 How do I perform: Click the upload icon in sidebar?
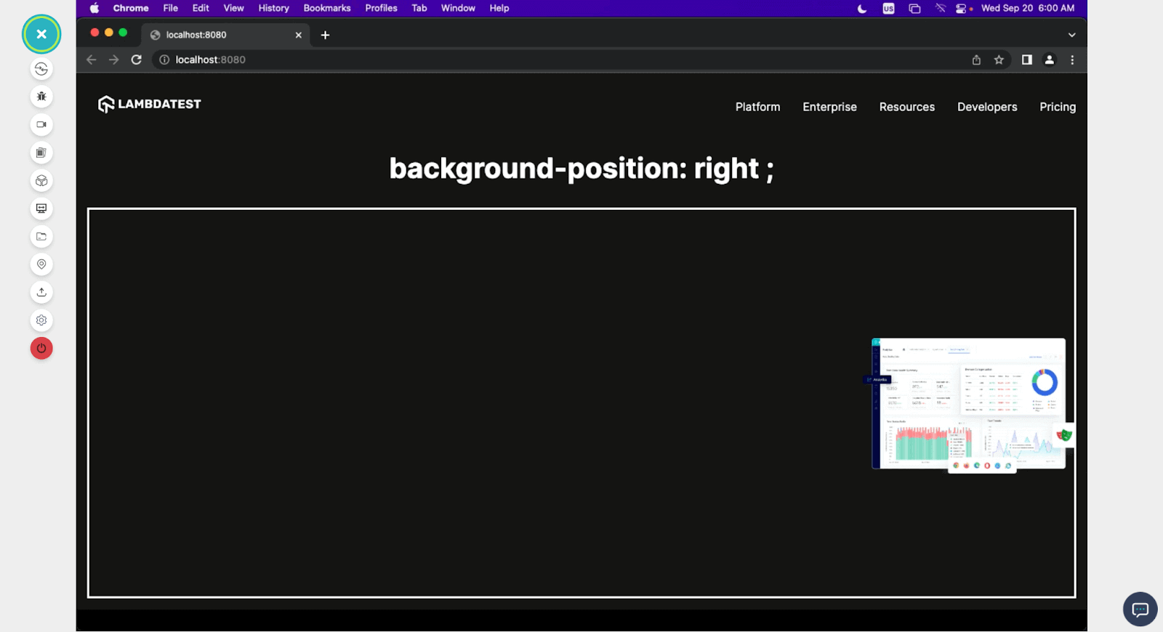tap(41, 292)
